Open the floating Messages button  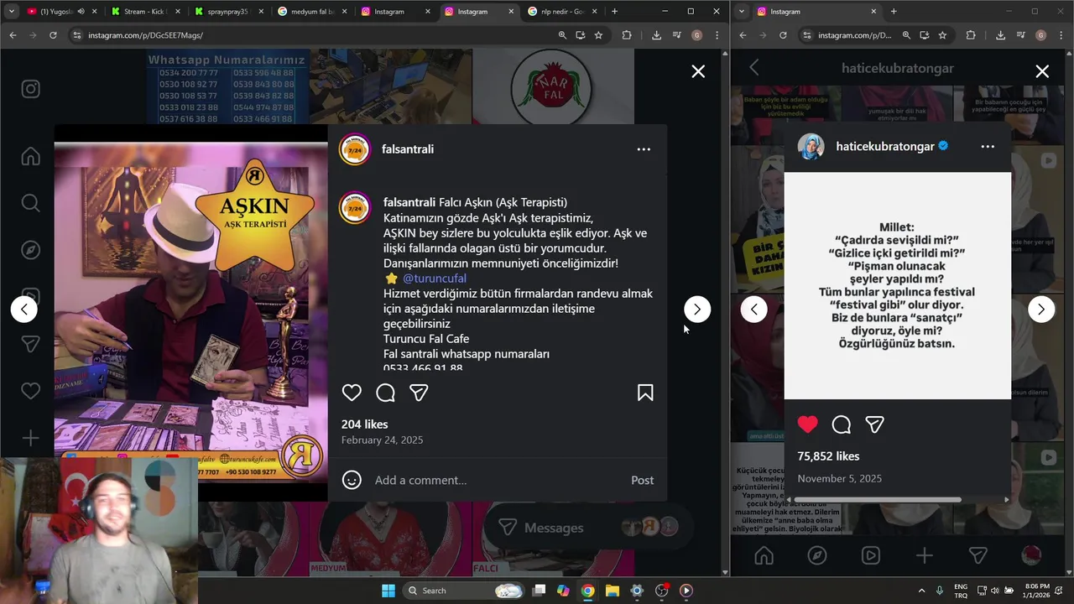587,527
